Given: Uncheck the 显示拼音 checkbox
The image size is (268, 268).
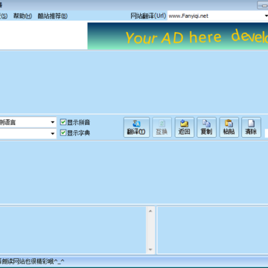Looking at the screenshot, I should pos(63,122).
